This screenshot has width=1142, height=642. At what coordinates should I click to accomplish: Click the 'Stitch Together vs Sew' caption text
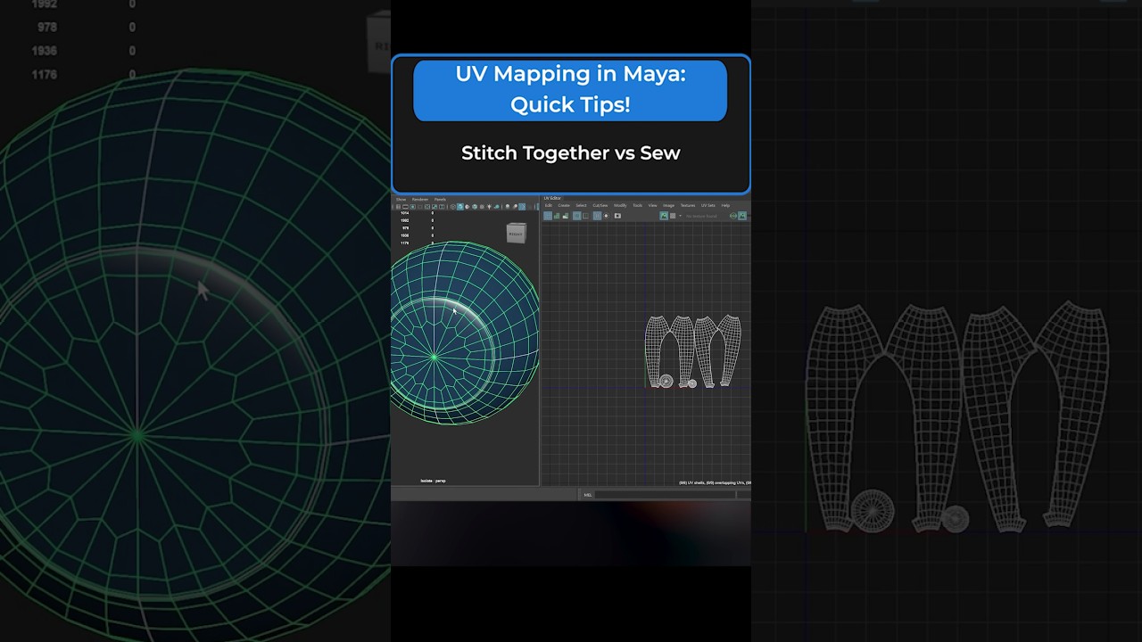point(571,152)
